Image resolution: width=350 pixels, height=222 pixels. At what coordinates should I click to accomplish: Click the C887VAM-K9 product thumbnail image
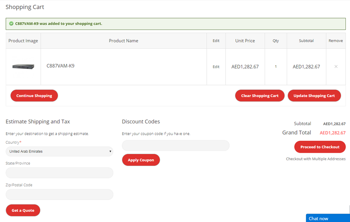point(23,66)
